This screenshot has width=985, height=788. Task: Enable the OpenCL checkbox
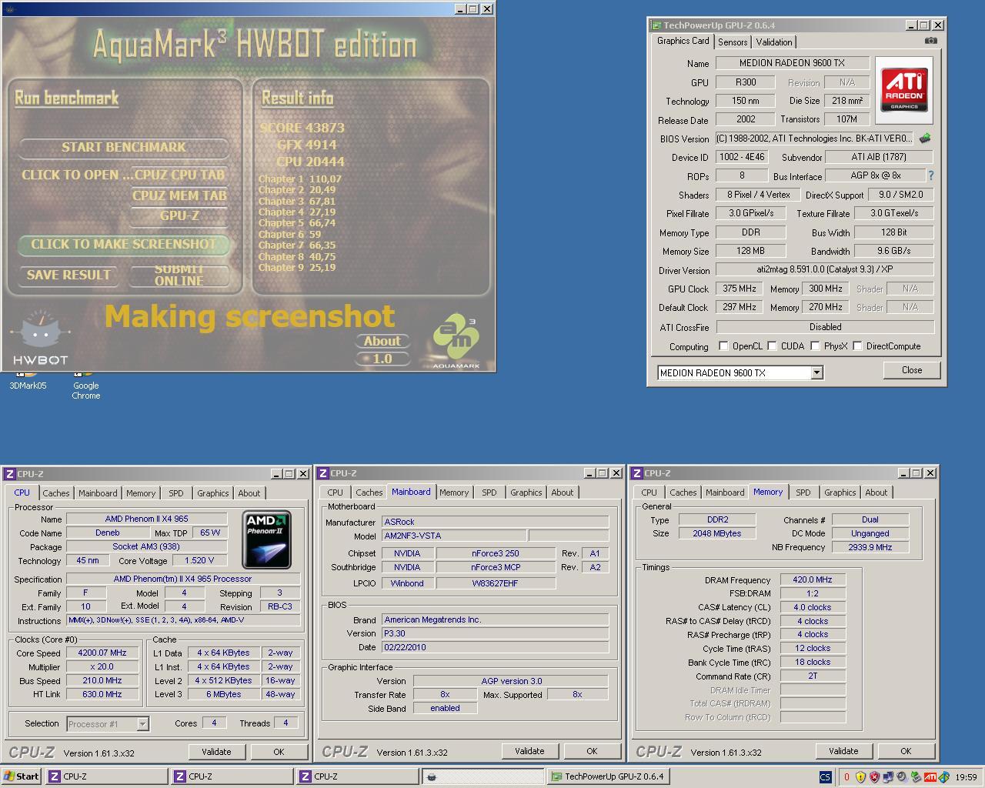click(723, 346)
